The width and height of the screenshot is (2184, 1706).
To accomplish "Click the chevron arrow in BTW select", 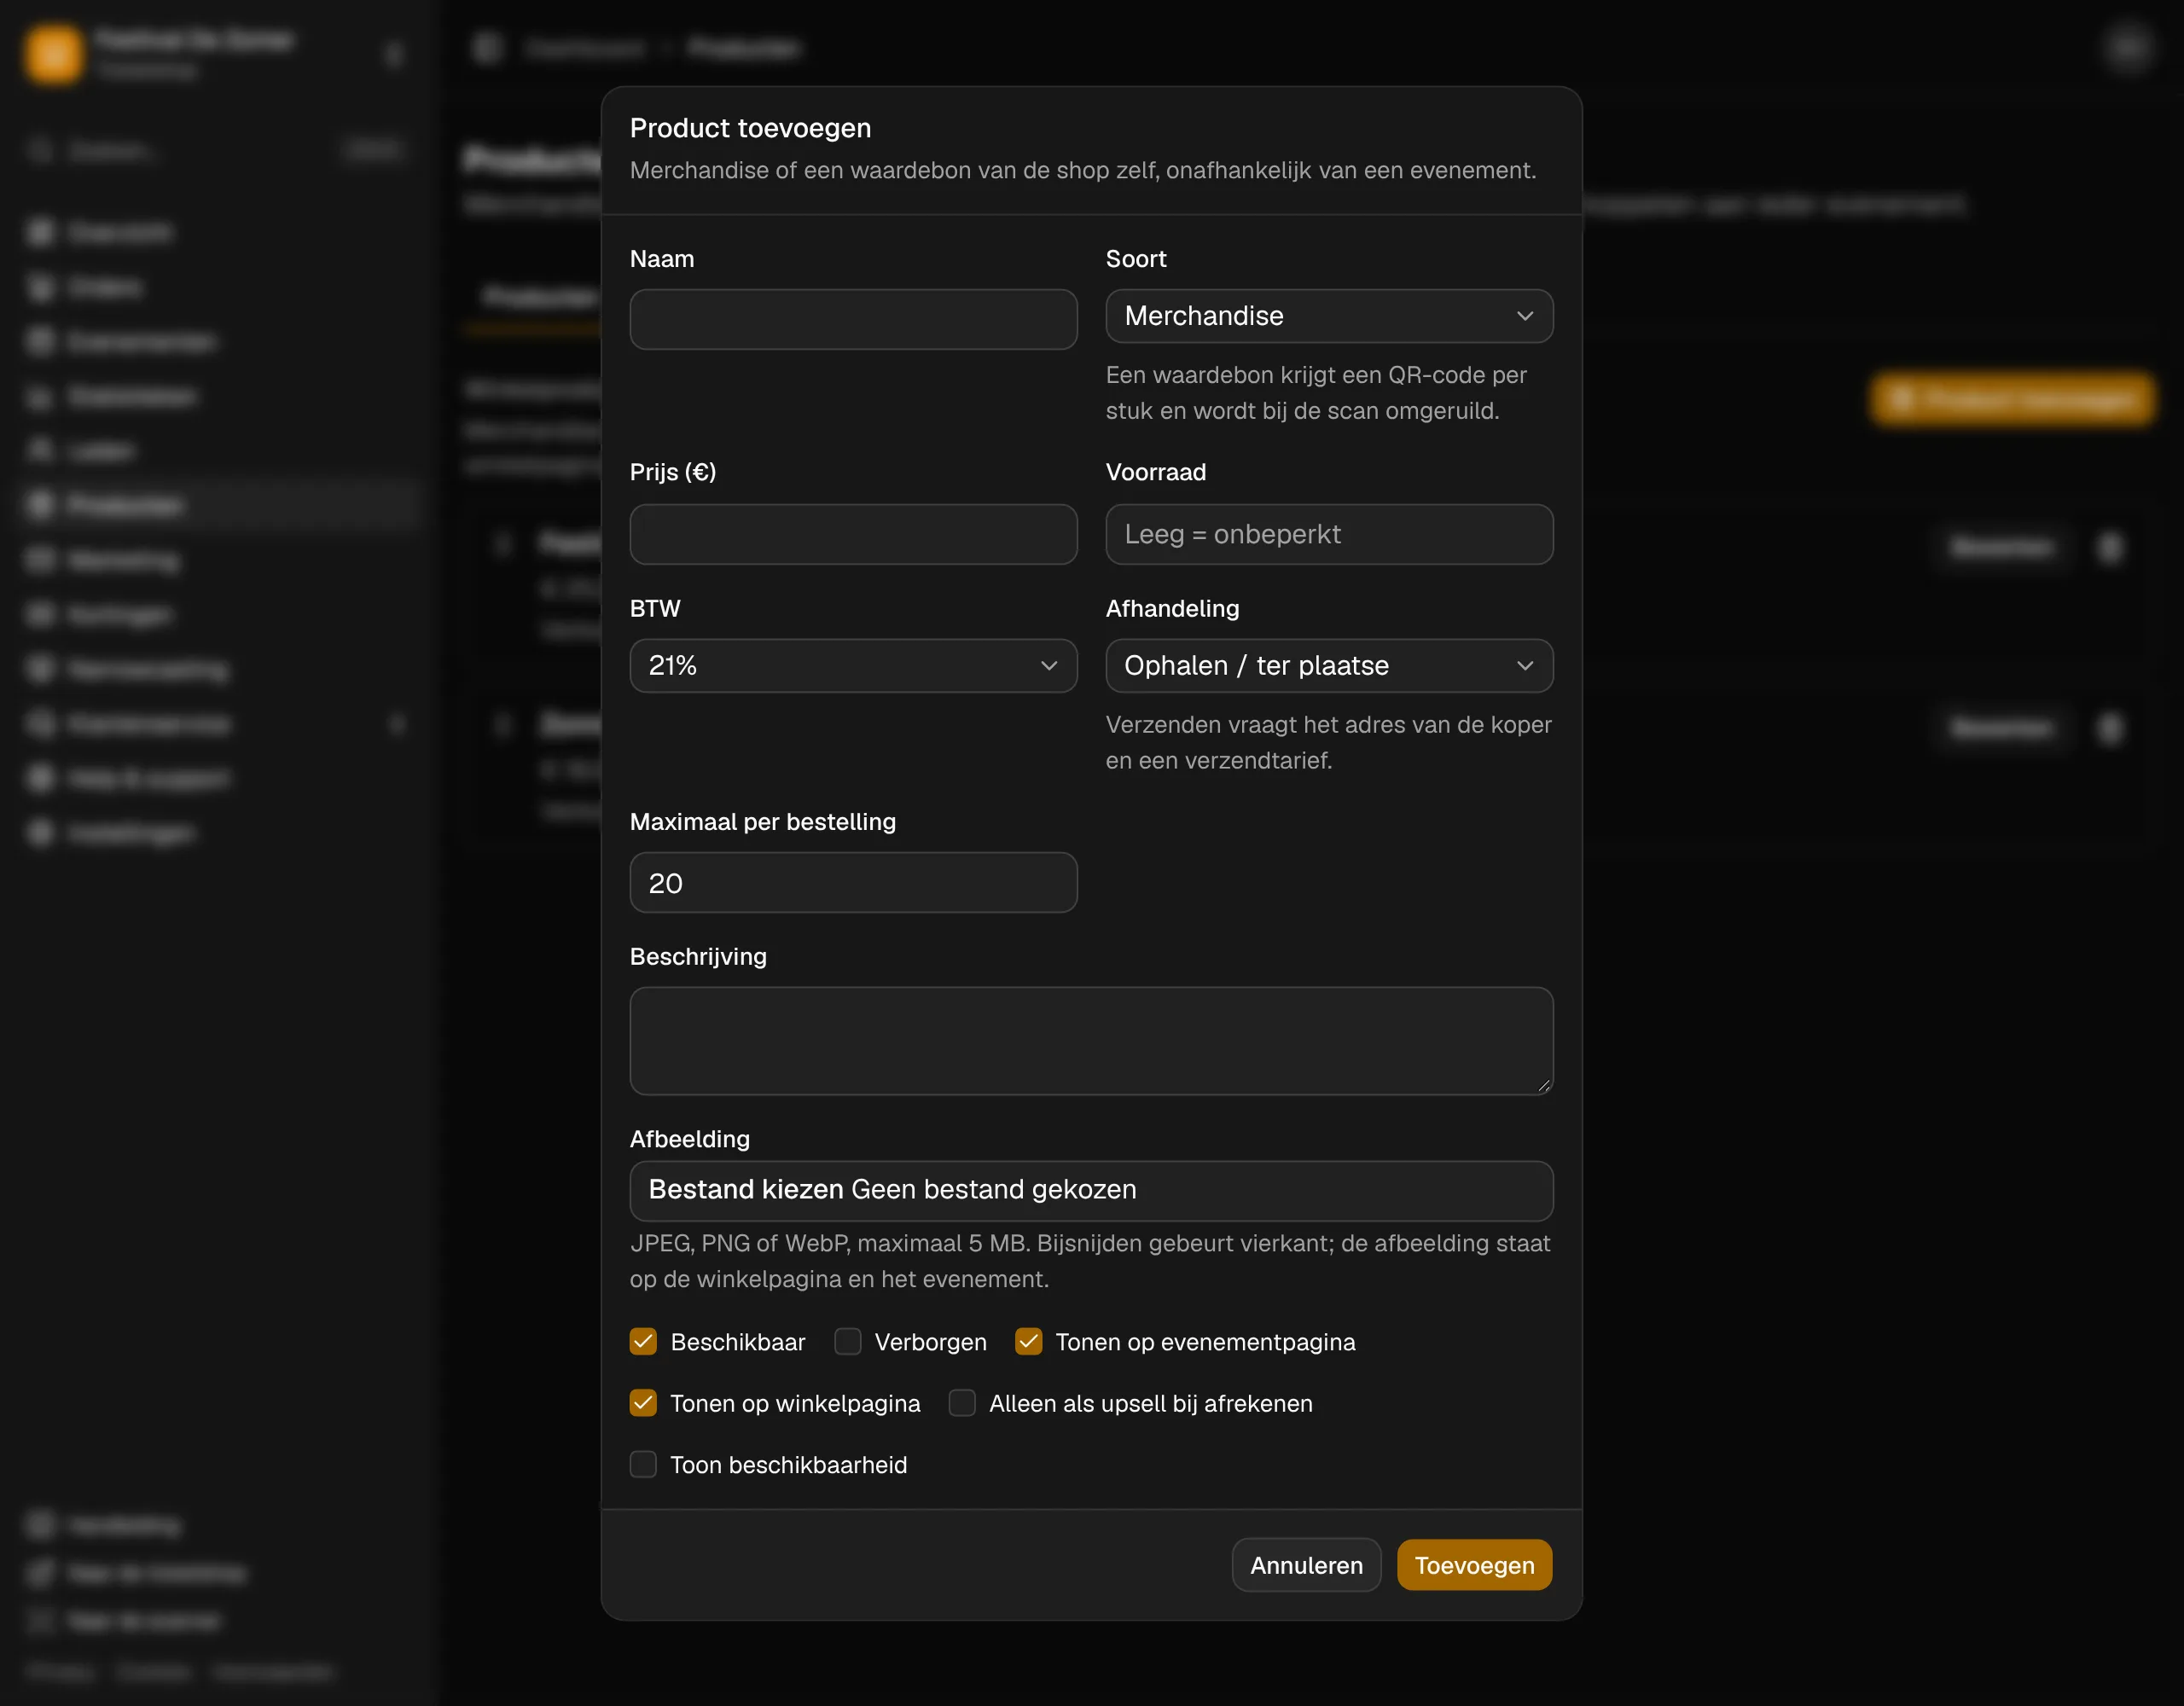I will [x=1048, y=666].
